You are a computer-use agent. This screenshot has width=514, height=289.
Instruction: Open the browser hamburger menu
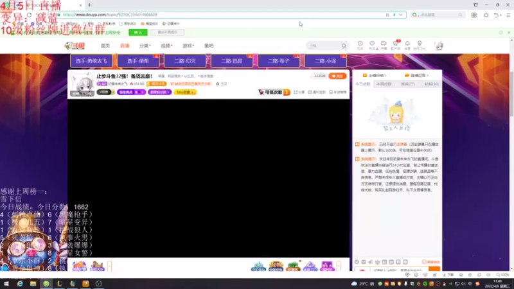click(508, 15)
